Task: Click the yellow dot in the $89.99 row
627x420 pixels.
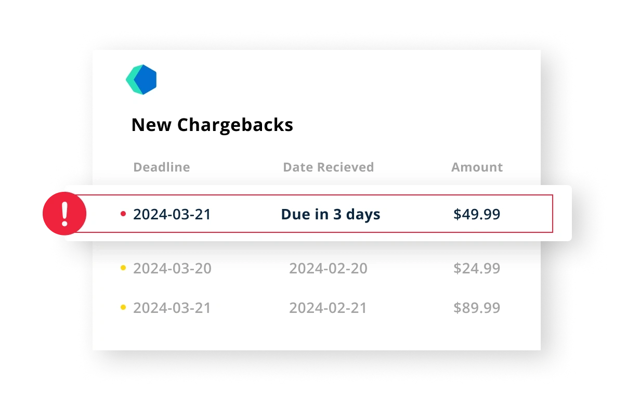Action: (123, 308)
